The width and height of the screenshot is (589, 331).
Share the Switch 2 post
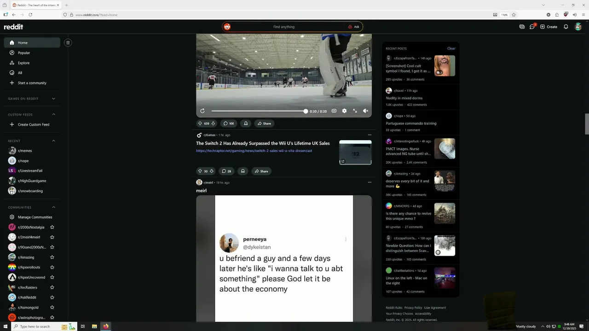coord(261,171)
